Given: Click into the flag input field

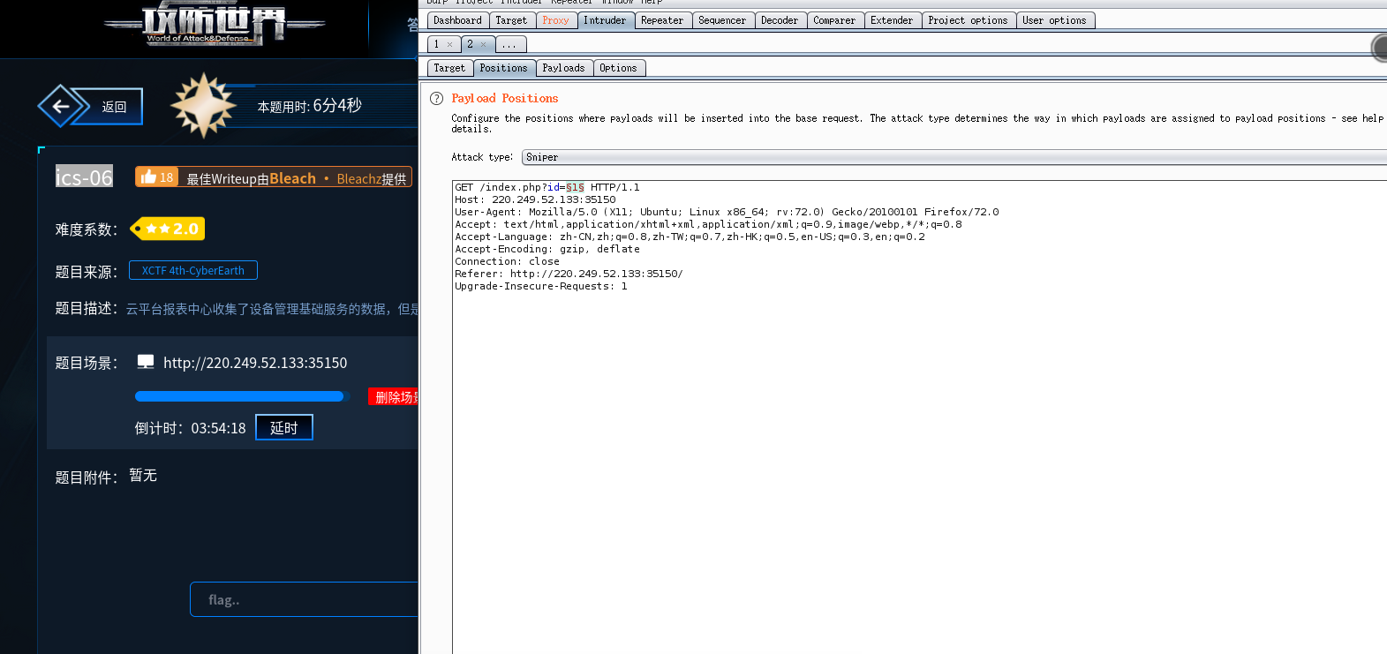Looking at the screenshot, I should click(x=305, y=599).
